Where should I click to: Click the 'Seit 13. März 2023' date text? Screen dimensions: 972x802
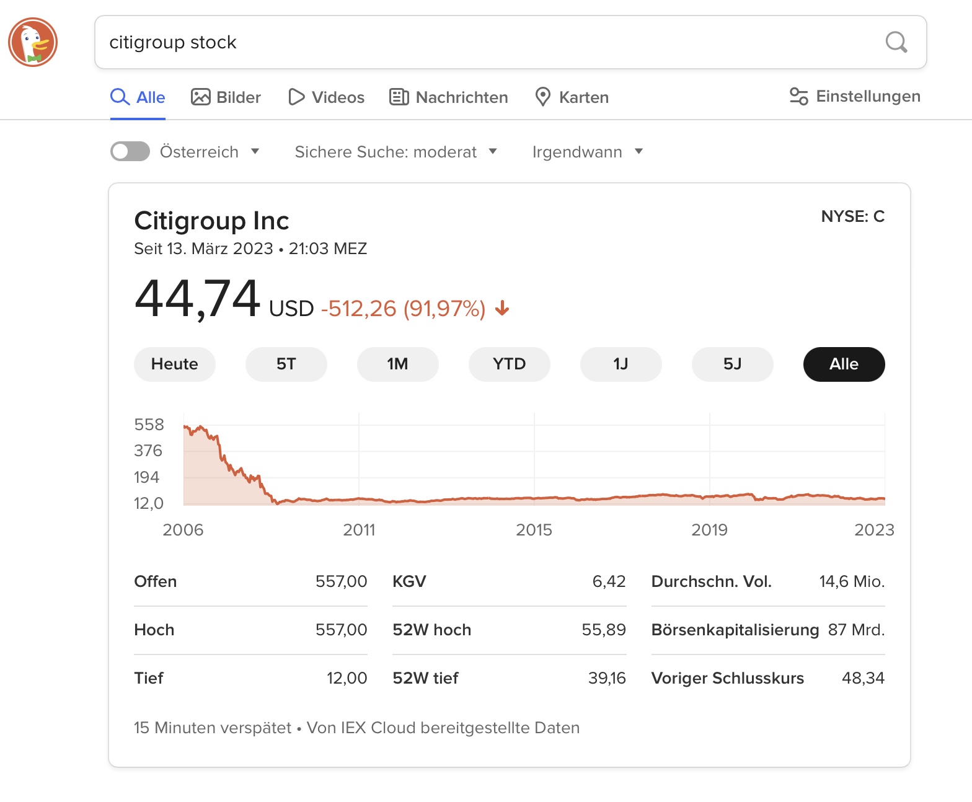pos(203,249)
